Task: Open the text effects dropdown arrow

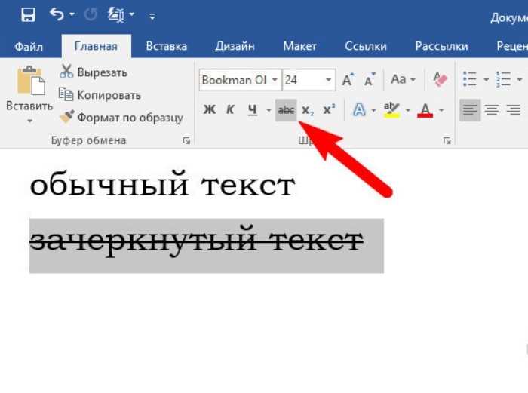Action: [x=373, y=110]
